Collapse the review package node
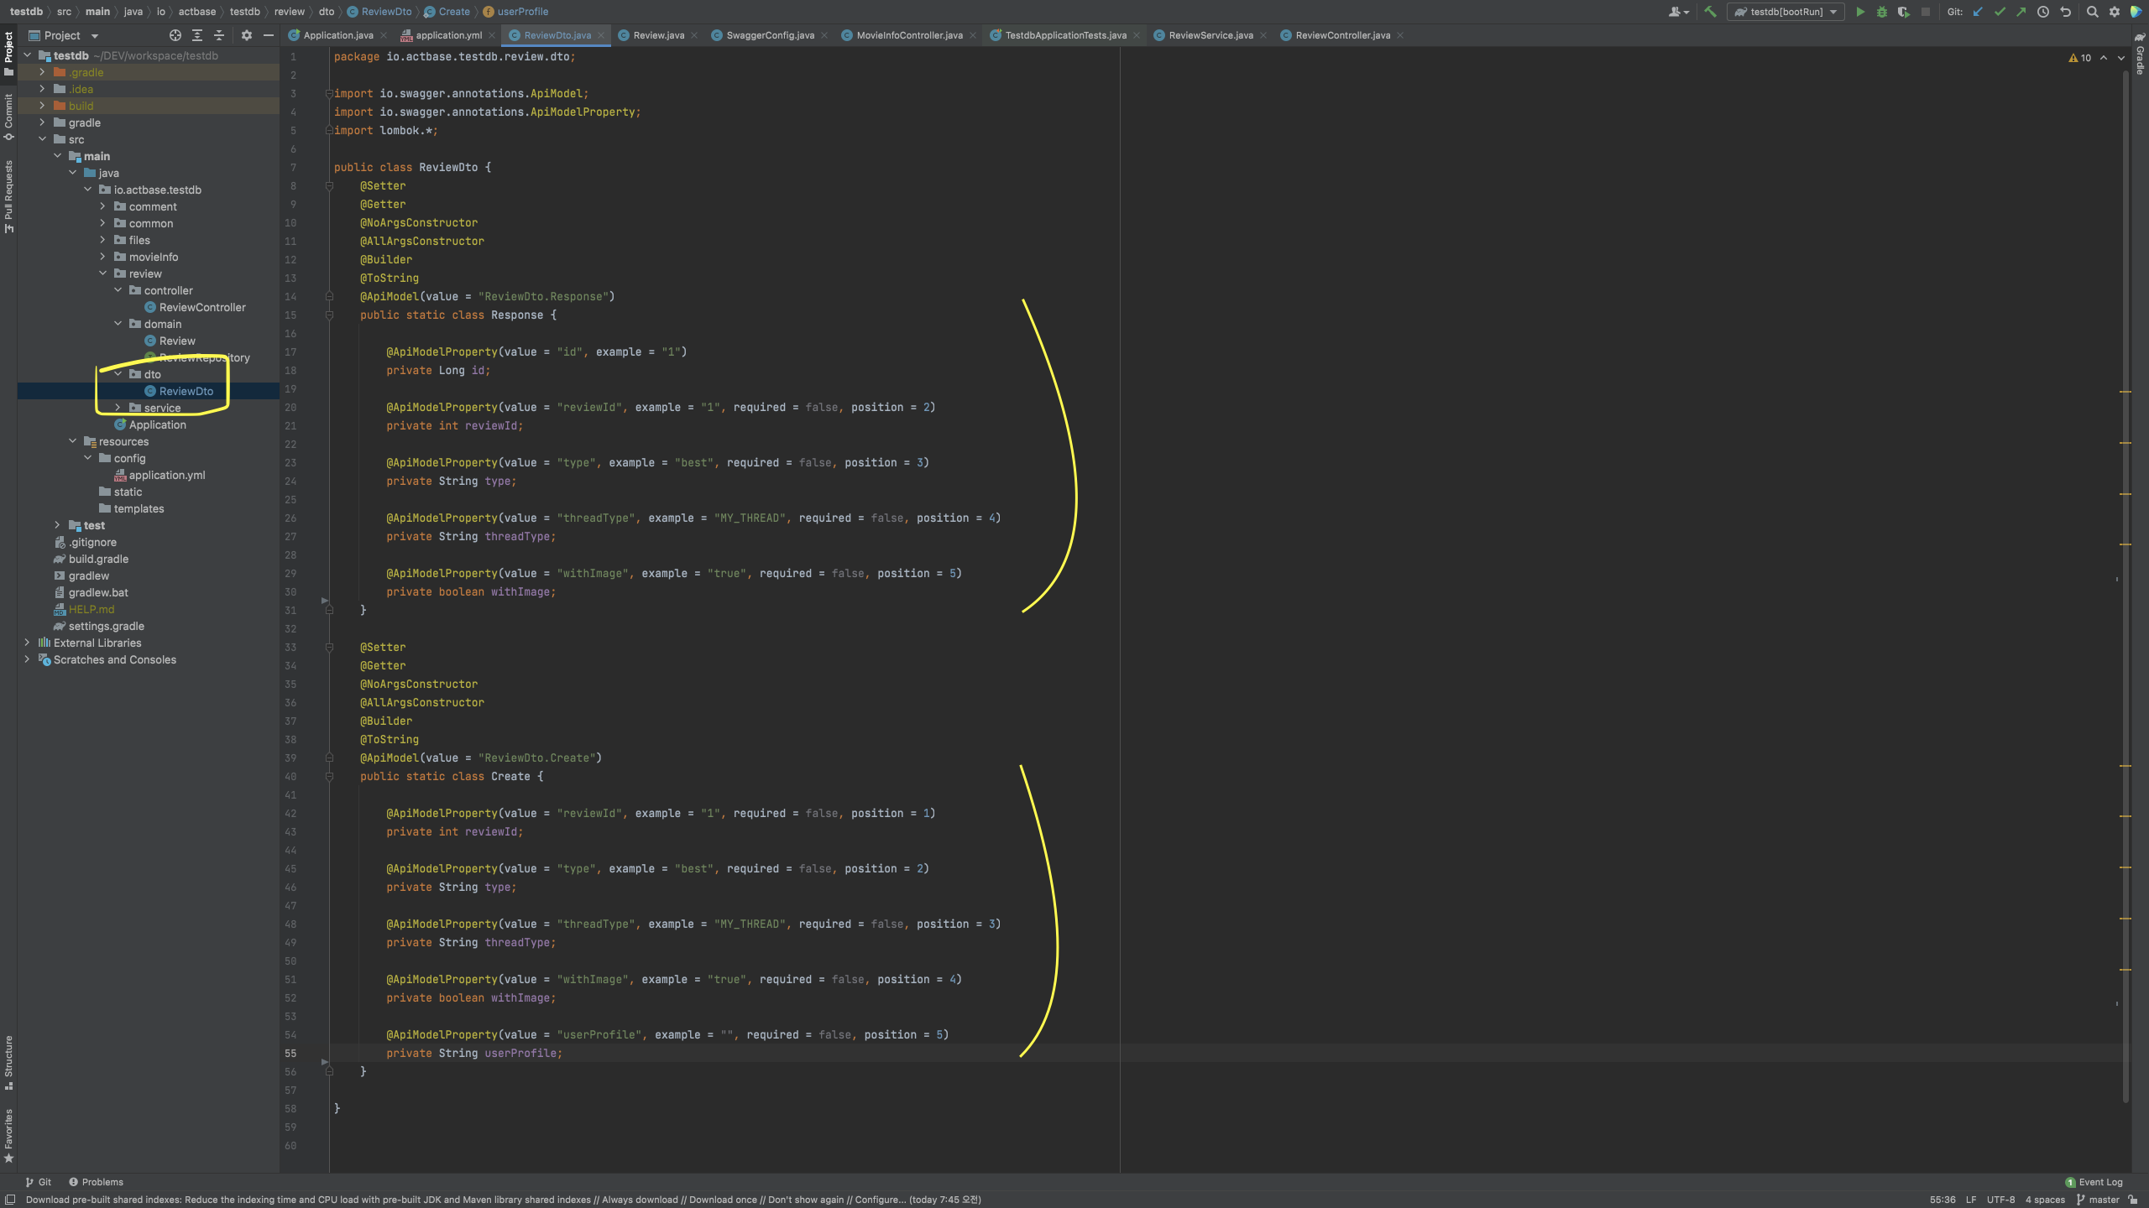The width and height of the screenshot is (2149, 1208). (x=103, y=273)
